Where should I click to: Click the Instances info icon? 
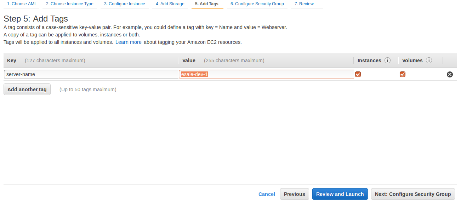click(x=387, y=60)
